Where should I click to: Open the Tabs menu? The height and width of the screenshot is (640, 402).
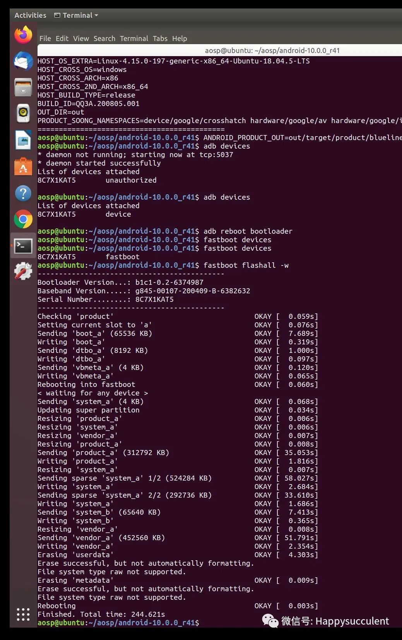tap(160, 38)
